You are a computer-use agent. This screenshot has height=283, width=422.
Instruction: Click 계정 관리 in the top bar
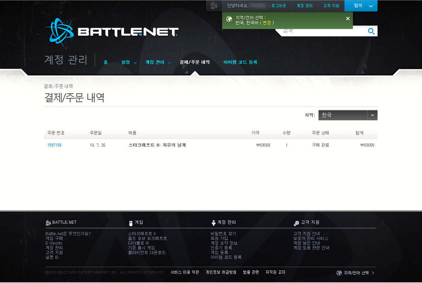tap(305, 5)
